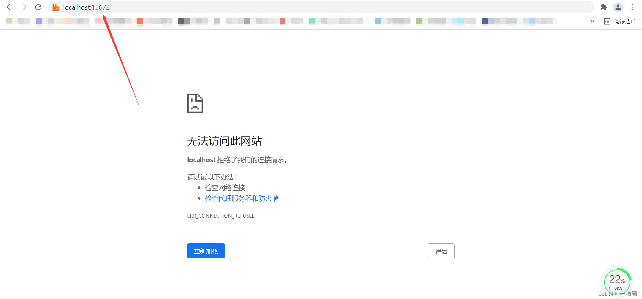The width and height of the screenshot is (642, 299).
Task: Click the 请试试以下办法 text
Action: coord(212,177)
